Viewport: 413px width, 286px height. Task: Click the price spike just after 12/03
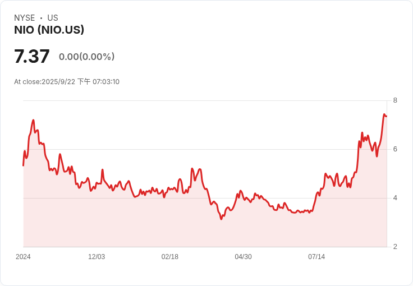point(102,169)
